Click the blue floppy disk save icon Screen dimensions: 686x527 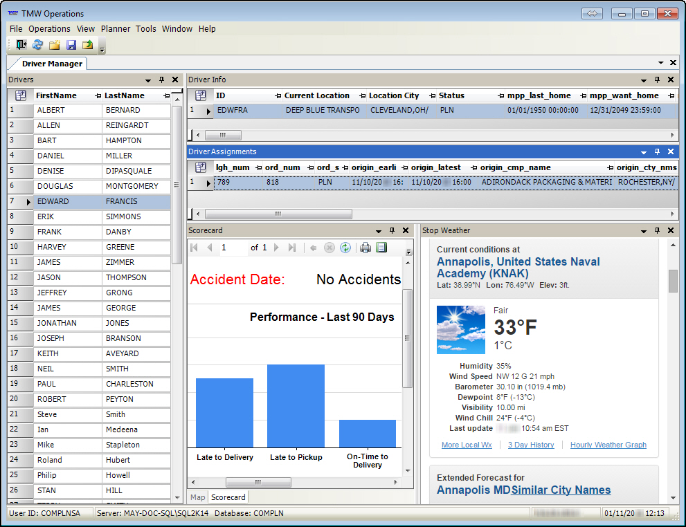(x=71, y=45)
